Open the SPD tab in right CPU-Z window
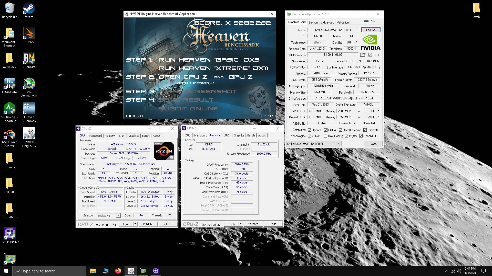 227,135
